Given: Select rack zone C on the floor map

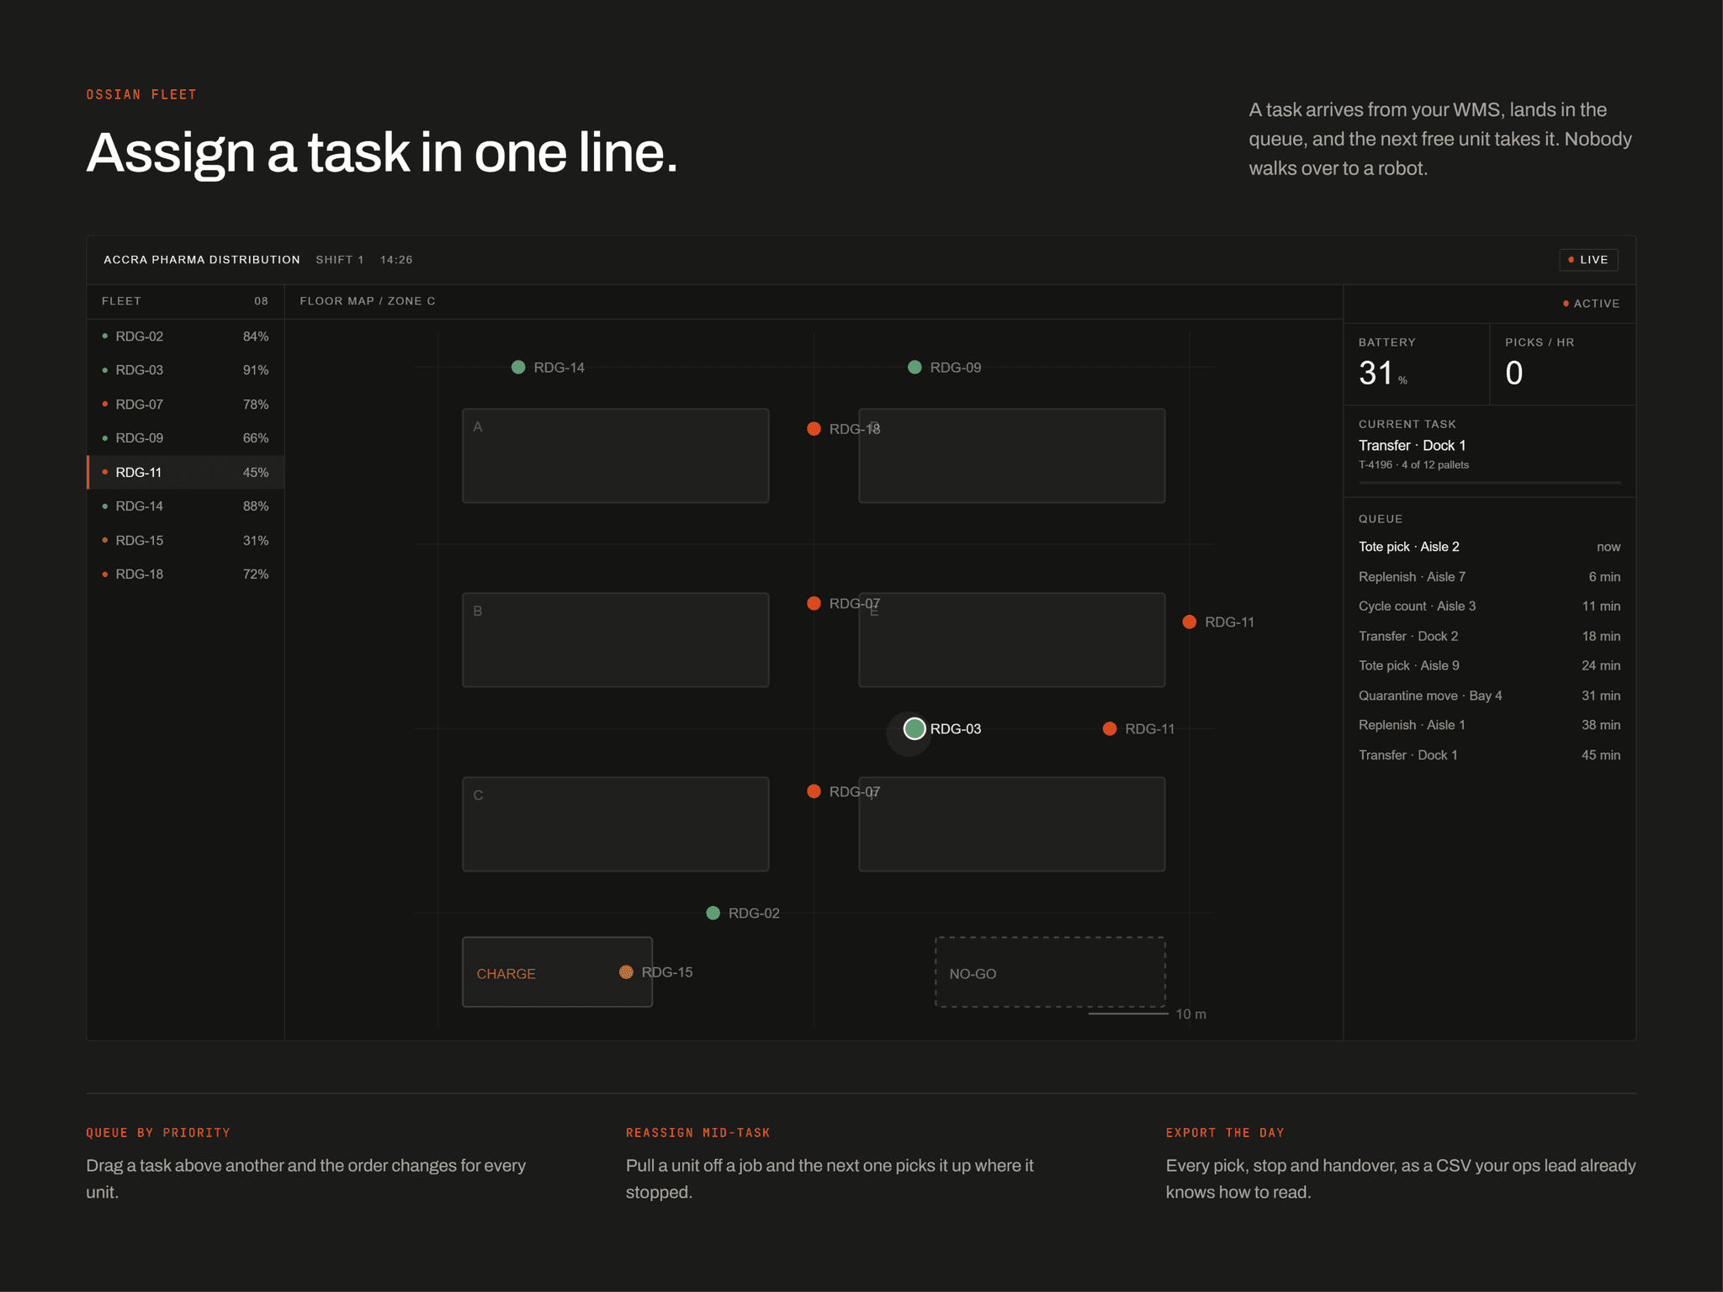Looking at the screenshot, I should pos(615,824).
